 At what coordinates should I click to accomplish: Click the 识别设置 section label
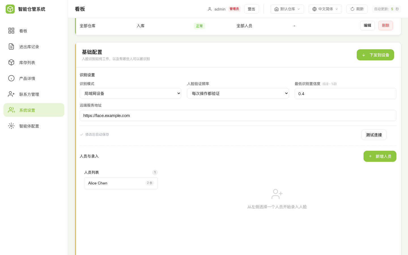[87, 75]
